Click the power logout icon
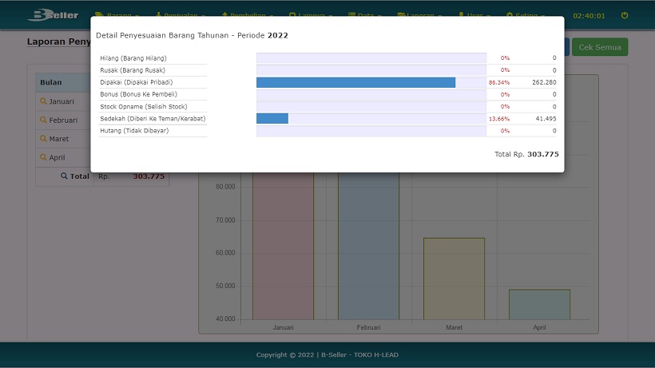 625,15
